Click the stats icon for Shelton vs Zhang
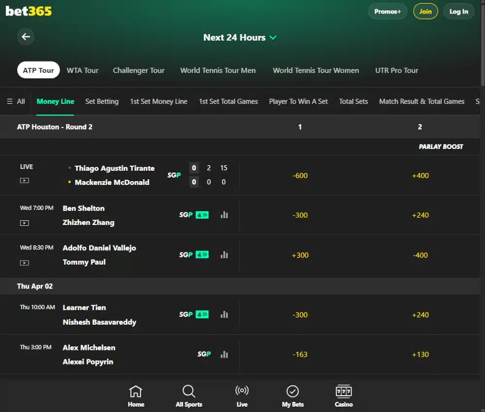Screen dimensions: 485x412 coord(224,214)
